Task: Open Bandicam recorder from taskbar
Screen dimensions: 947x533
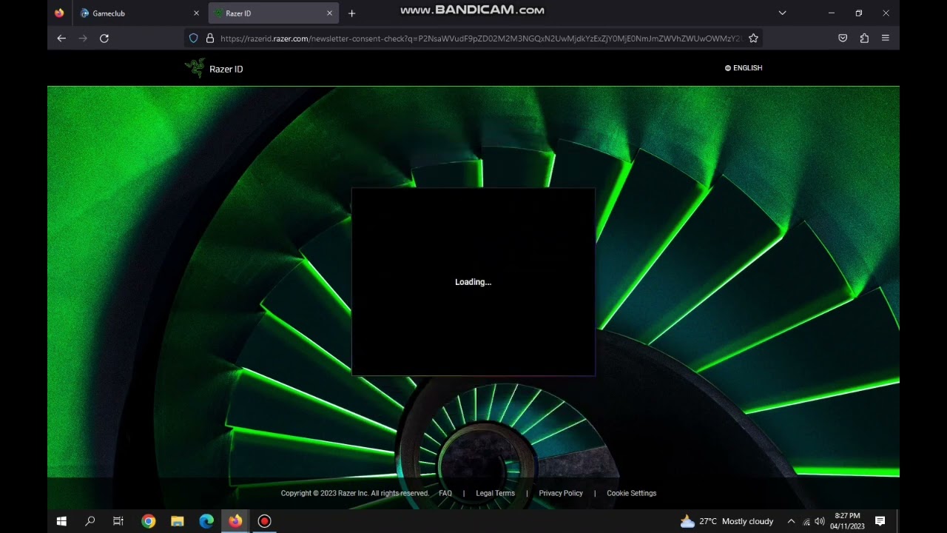Action: (264, 521)
